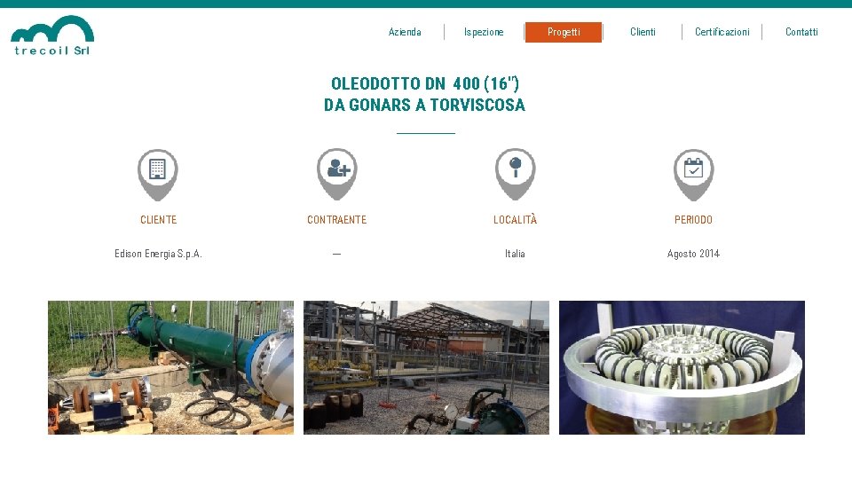The width and height of the screenshot is (852, 479).
Task: Open the Azienda menu item
Action: (405, 32)
